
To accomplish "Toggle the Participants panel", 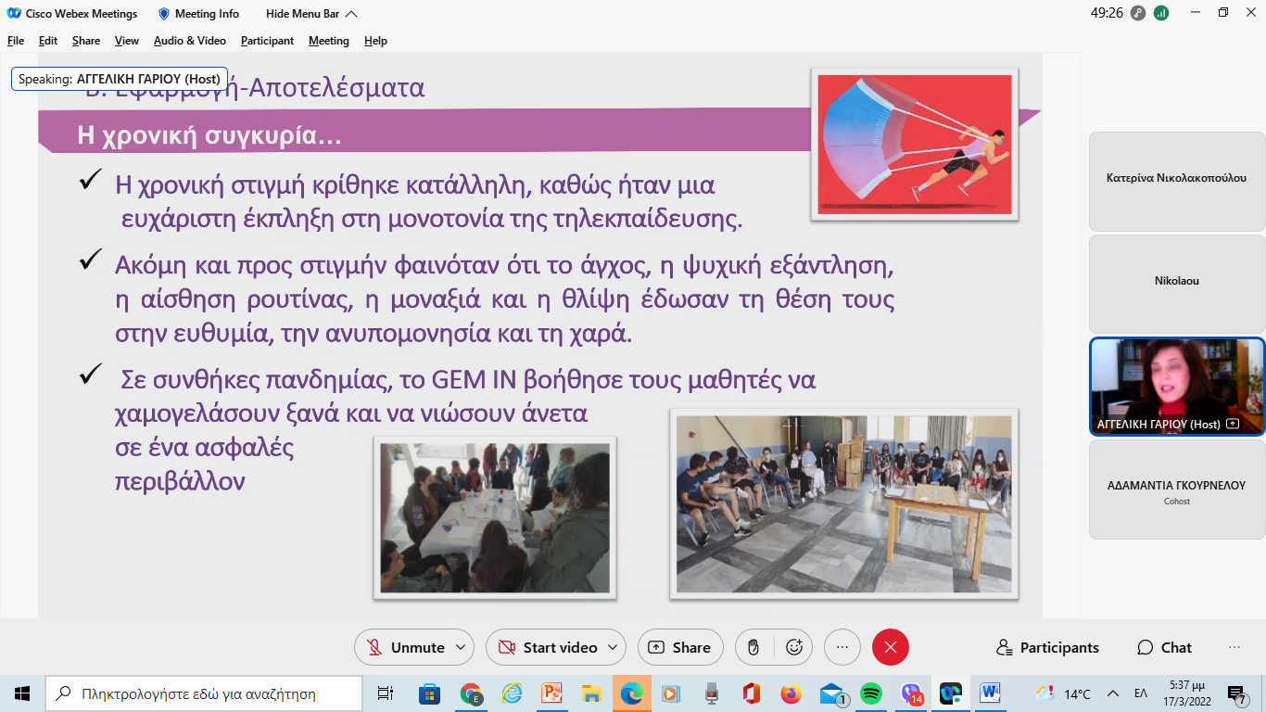I will 1047,647.
